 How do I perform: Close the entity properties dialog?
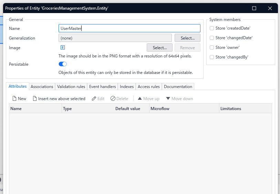270,8
